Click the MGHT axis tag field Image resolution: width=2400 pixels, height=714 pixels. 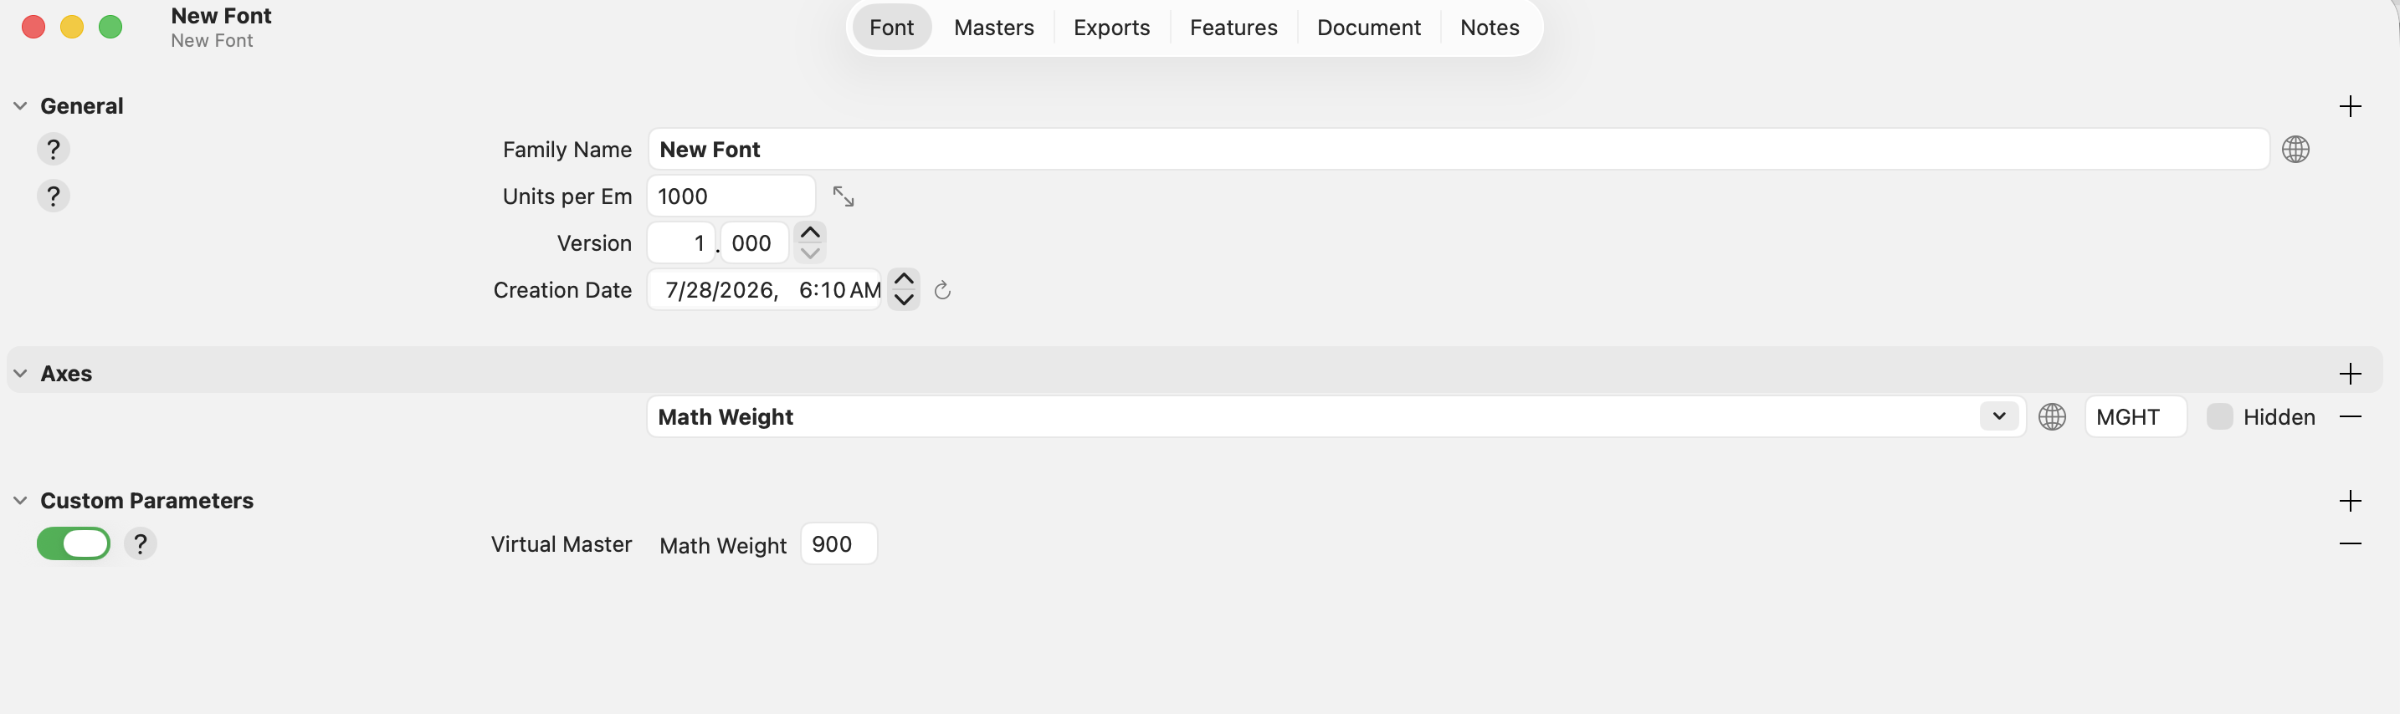tap(2135, 417)
